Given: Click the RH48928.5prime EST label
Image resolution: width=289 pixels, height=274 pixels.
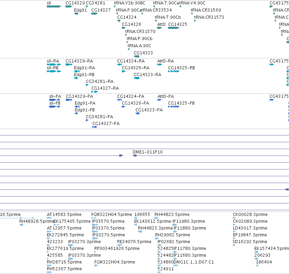Looking at the screenshot, I should (36, 221).
